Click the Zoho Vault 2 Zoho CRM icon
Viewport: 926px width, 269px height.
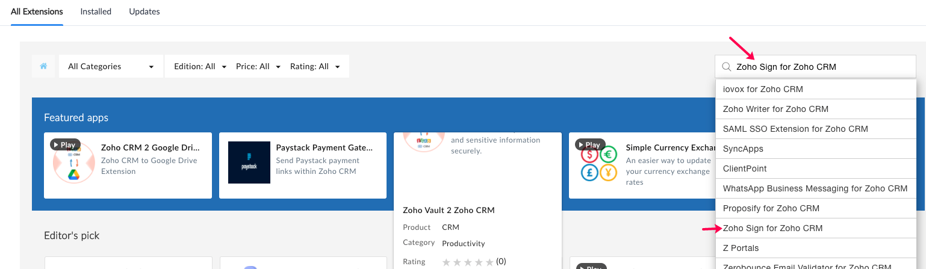[424, 141]
